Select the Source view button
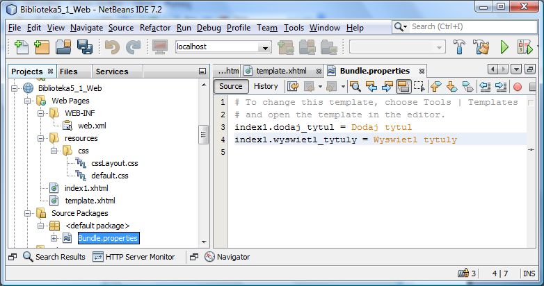Viewport: 544px width, 286px height. click(x=231, y=86)
